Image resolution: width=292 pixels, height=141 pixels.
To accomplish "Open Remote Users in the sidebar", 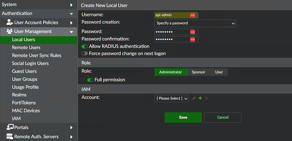I will coord(26,48).
